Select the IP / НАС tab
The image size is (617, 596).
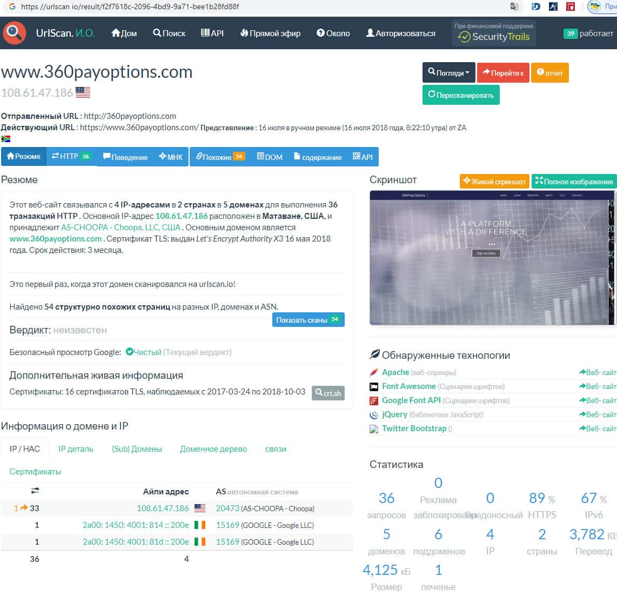(25, 448)
